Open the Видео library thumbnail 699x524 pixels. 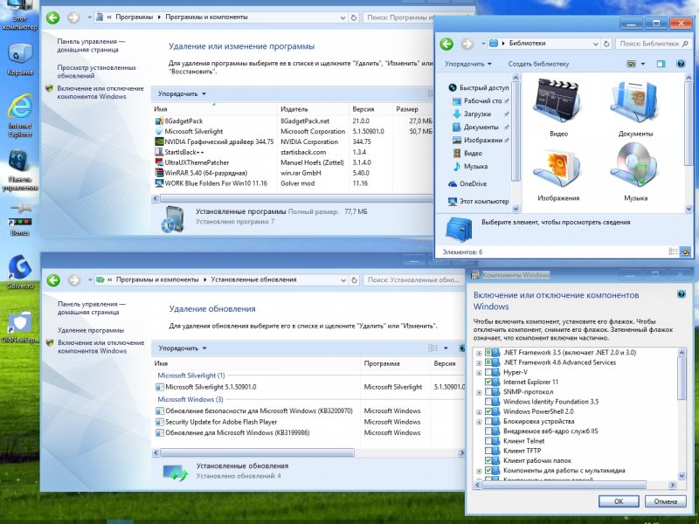pyautogui.click(x=558, y=107)
